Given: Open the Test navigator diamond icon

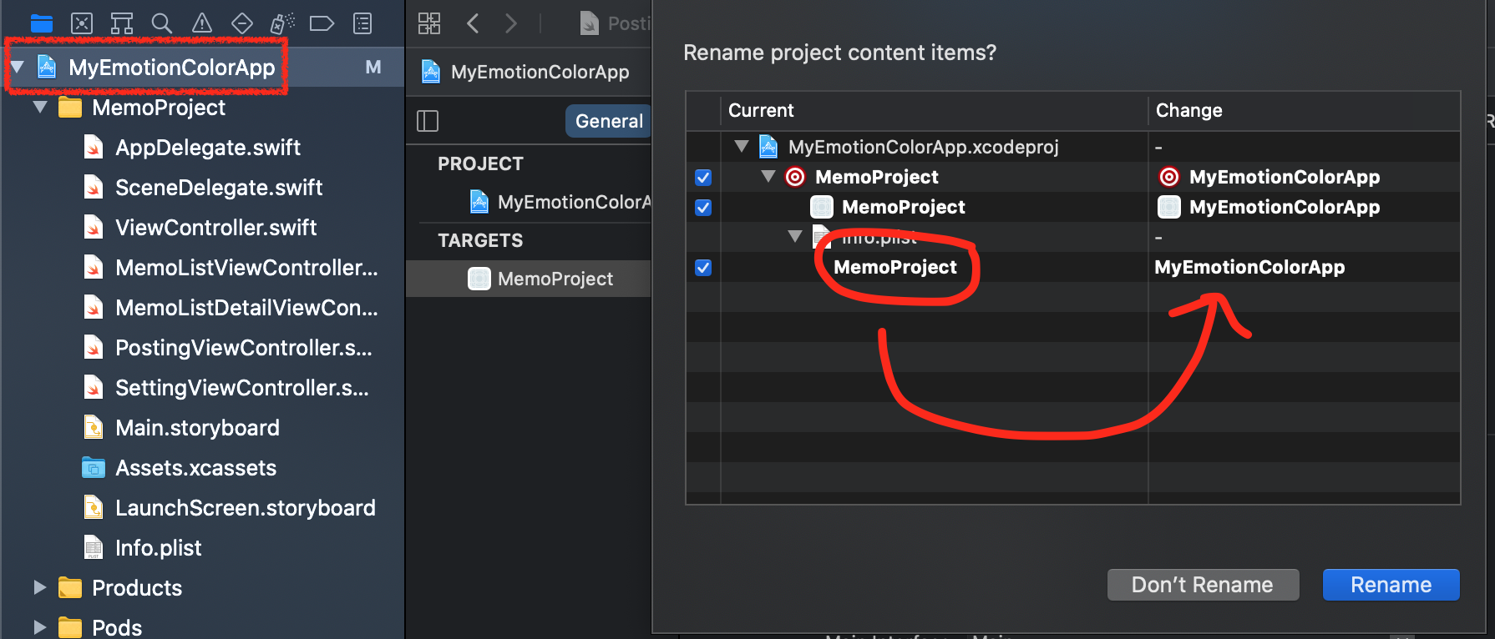Looking at the screenshot, I should pos(242,23).
